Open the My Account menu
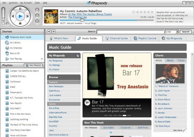The image size is (194, 137). (26, 3)
